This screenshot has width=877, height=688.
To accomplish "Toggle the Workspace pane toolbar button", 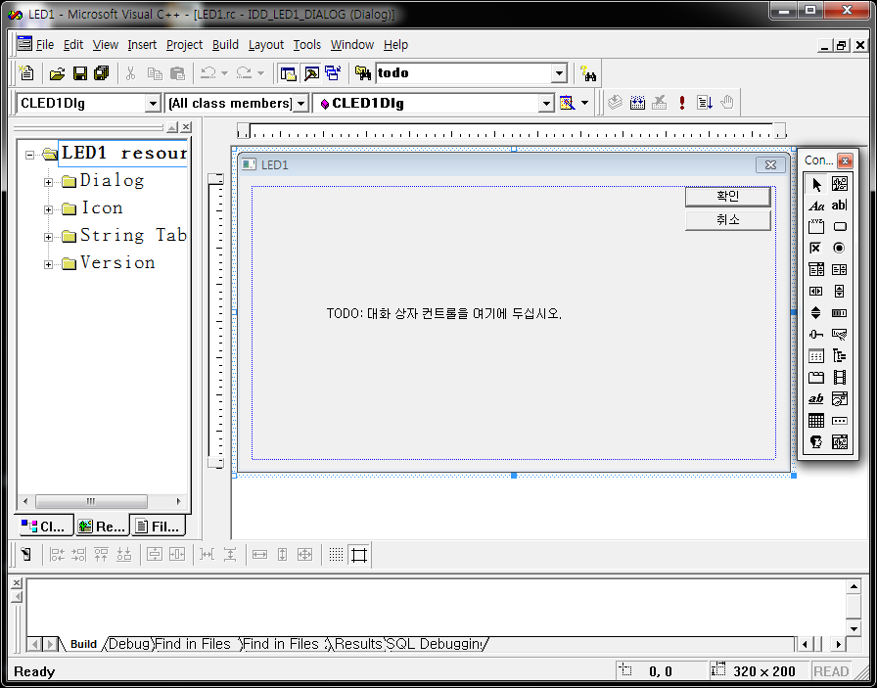I will point(288,73).
